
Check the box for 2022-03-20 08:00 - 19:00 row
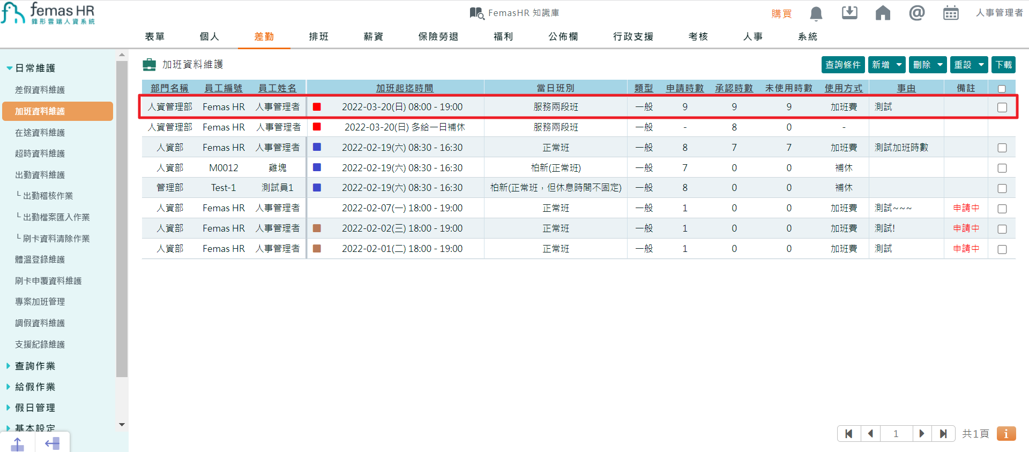1002,108
